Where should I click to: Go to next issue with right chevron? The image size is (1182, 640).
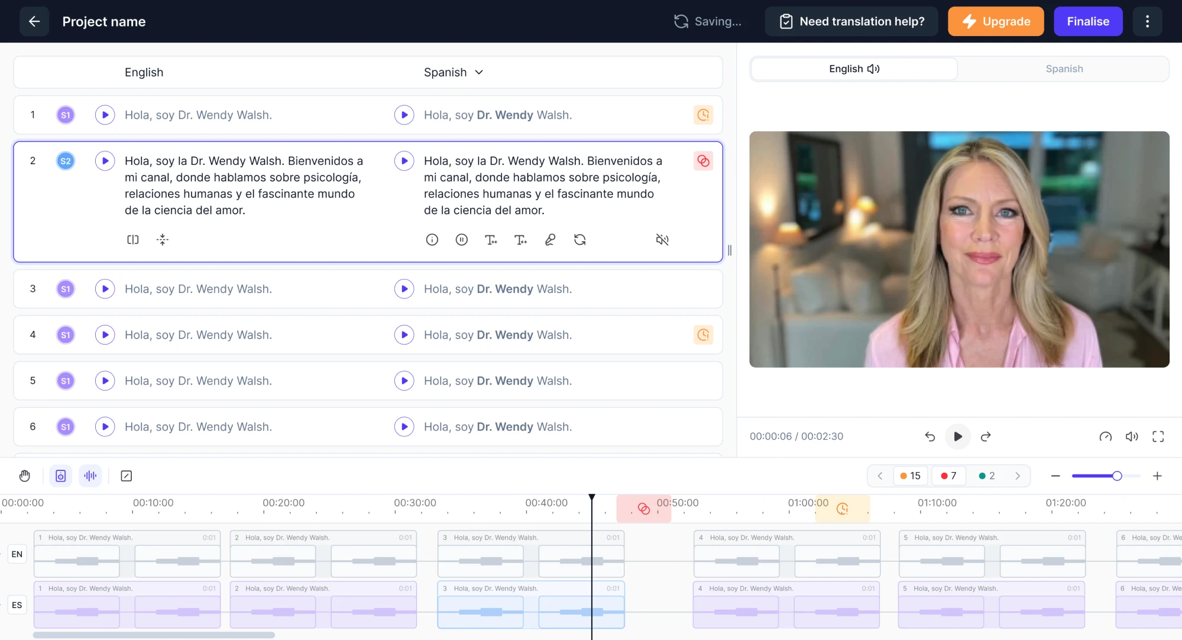(x=1018, y=476)
